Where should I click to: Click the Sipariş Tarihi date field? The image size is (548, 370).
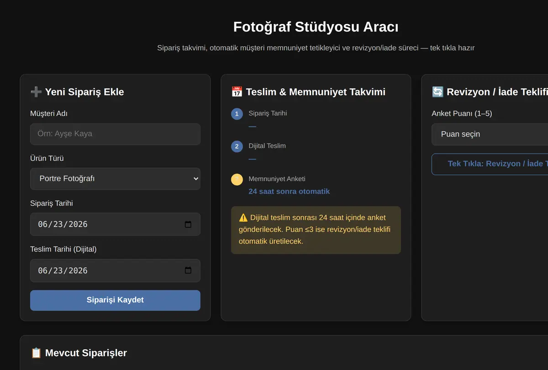(x=115, y=224)
